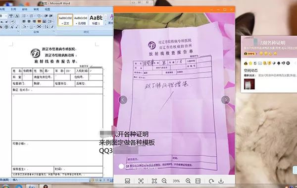The height and width of the screenshot is (188, 297).
Task: Click the shading paint bucket icon
Action: click(x=25, y=27)
